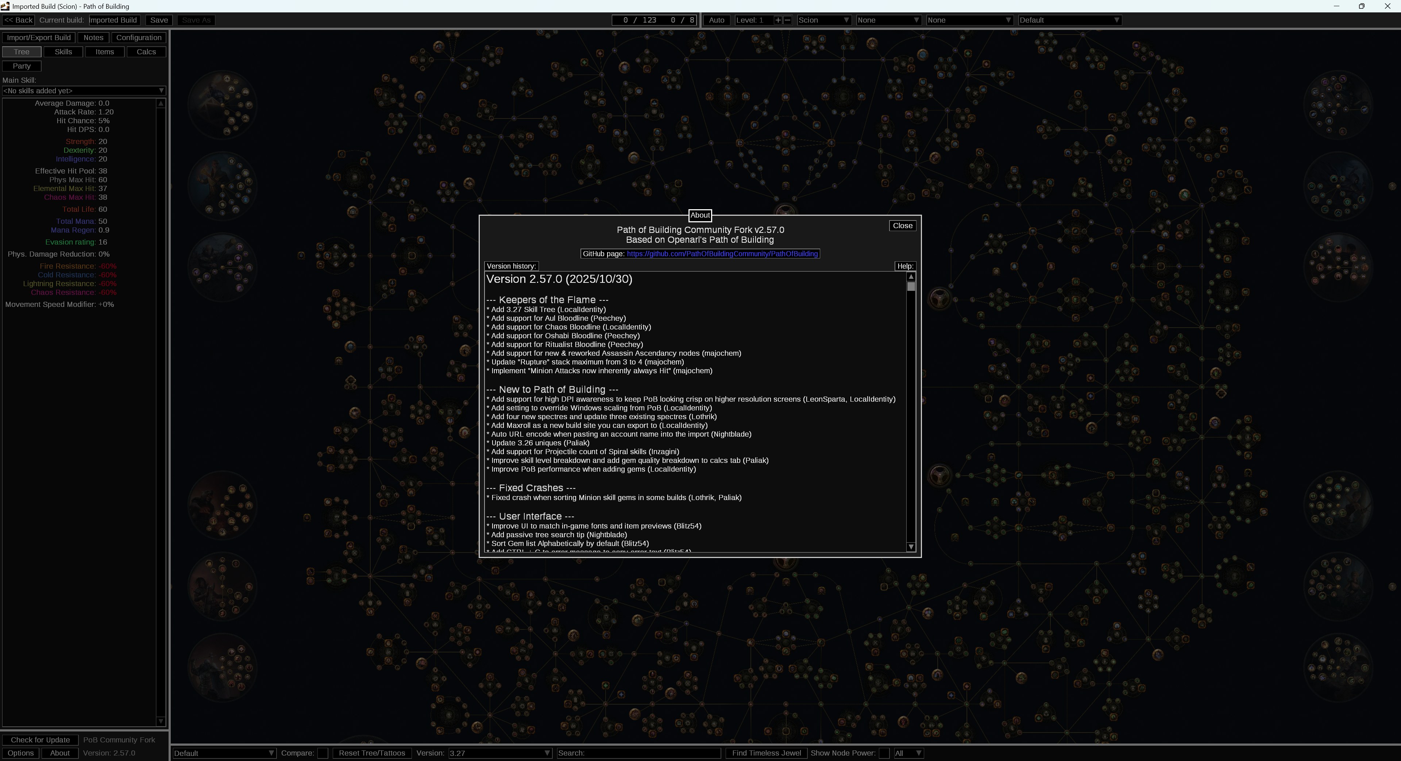Screen dimensions: 1401x761
Task: Click the tree Search input field
Action: point(639,753)
